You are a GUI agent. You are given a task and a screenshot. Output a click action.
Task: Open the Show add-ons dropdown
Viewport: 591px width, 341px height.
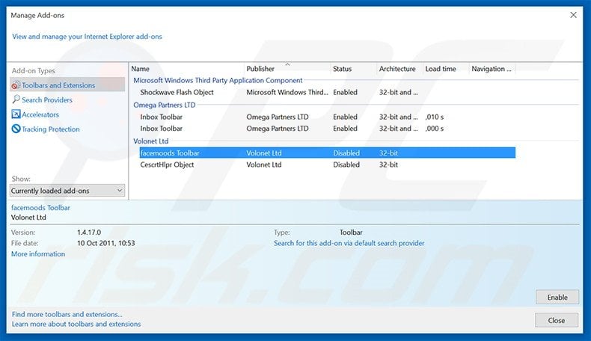point(67,191)
